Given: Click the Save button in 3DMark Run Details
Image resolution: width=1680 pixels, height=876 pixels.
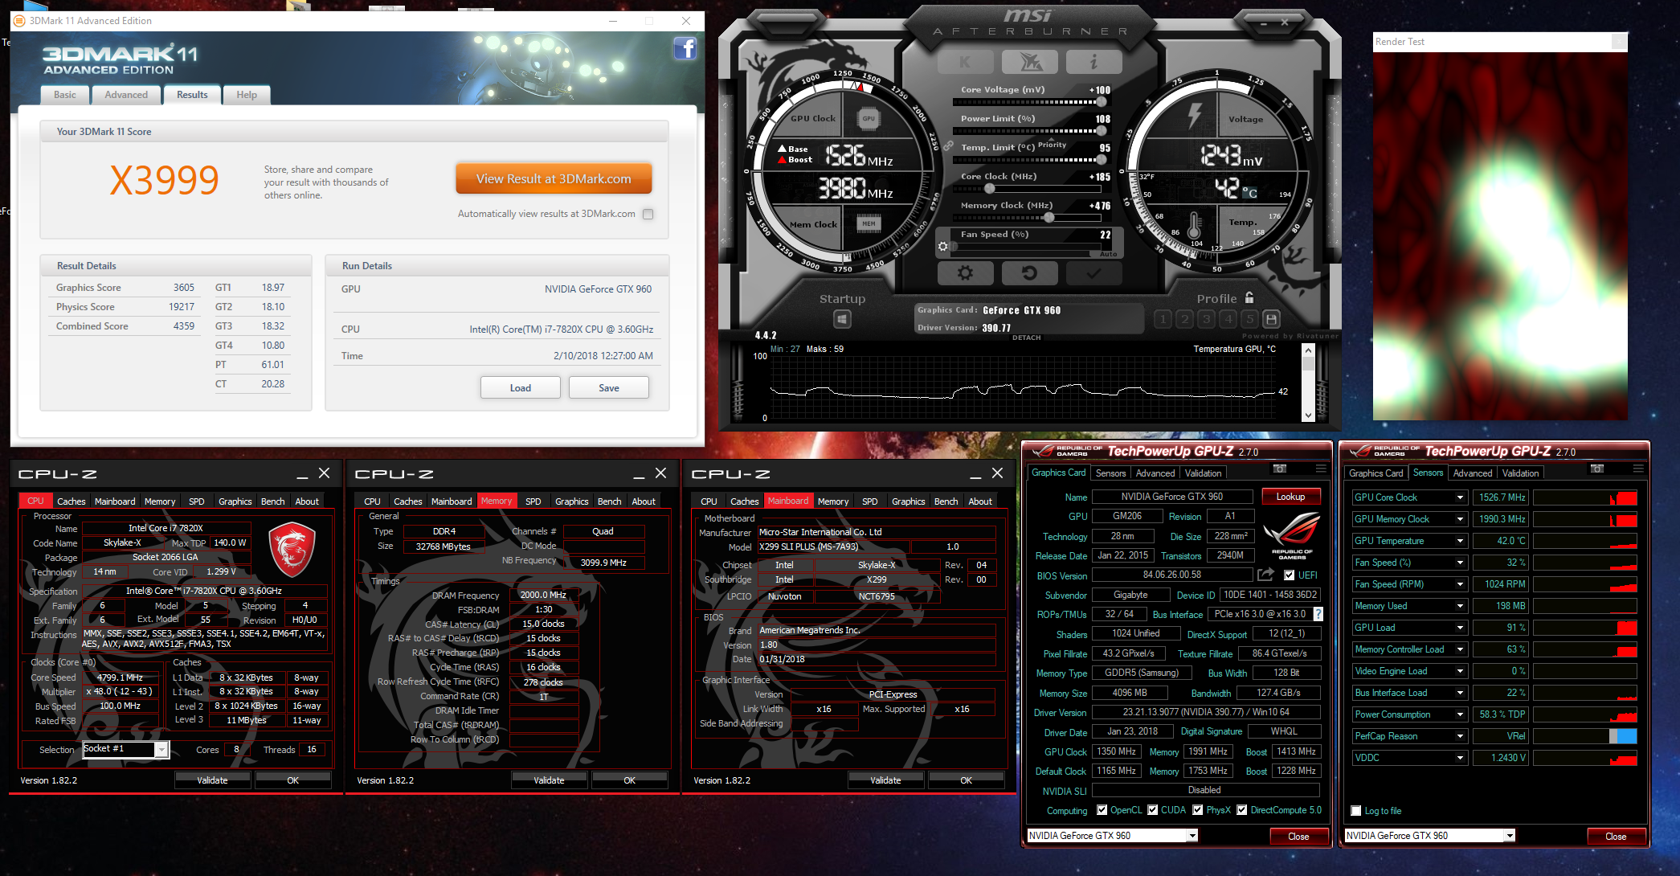Looking at the screenshot, I should coord(609,387).
